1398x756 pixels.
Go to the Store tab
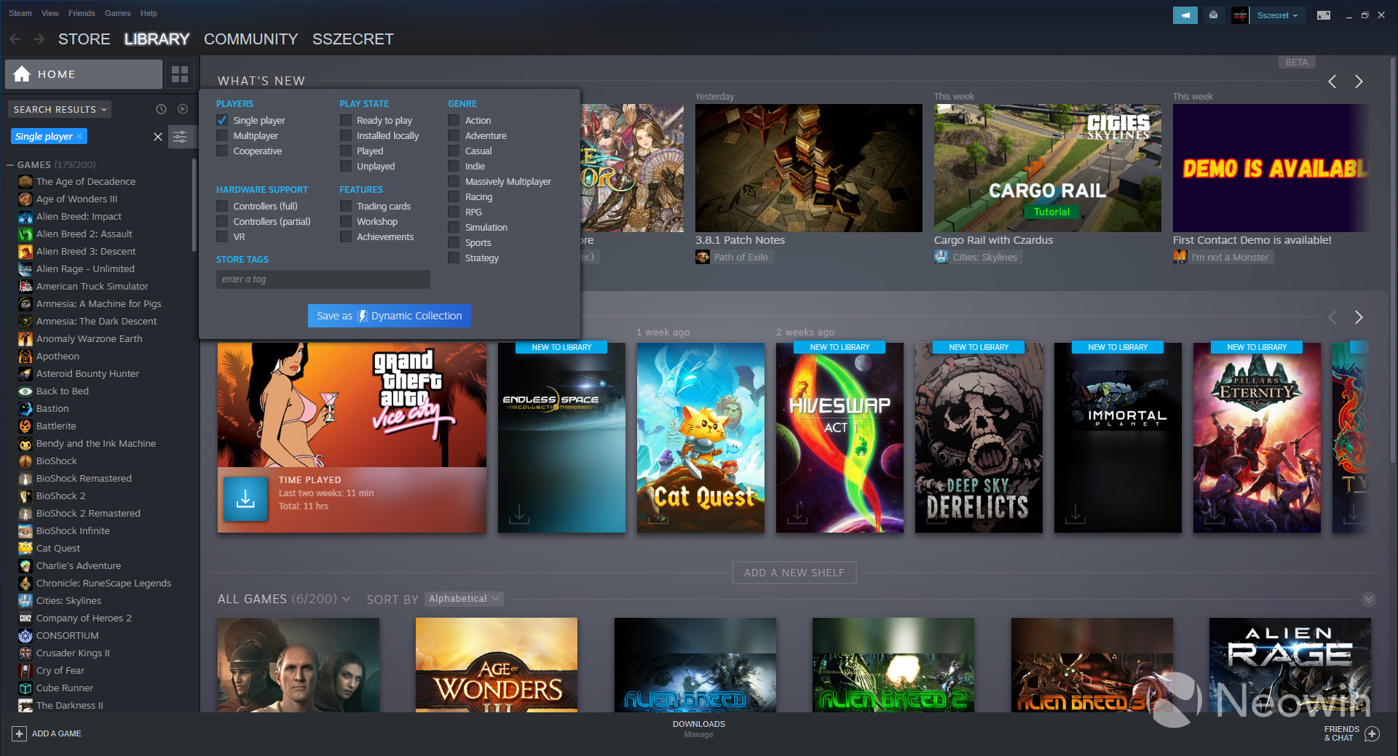pos(84,39)
